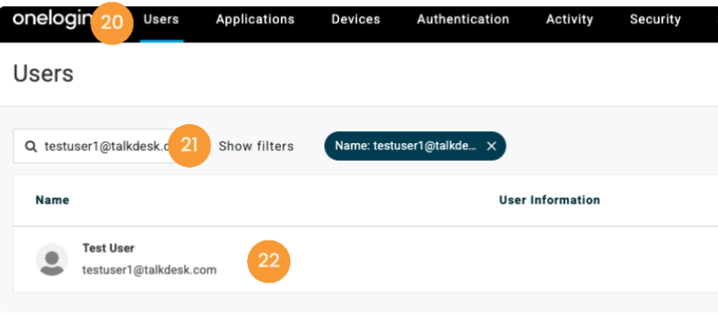Click the Users page heading
This screenshot has width=718, height=317.
(43, 74)
